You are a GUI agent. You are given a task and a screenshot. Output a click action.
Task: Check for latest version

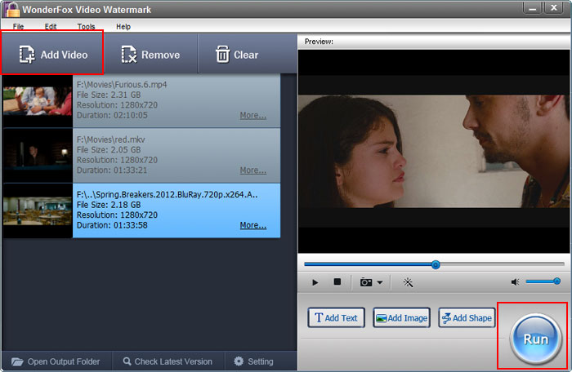click(x=168, y=361)
